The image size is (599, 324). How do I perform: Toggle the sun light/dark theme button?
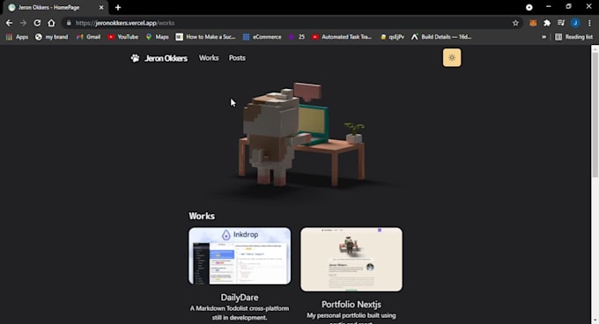452,57
